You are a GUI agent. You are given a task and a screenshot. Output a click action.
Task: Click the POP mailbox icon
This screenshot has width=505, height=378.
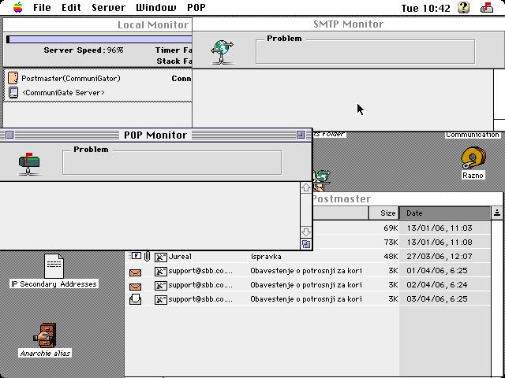(x=30, y=162)
